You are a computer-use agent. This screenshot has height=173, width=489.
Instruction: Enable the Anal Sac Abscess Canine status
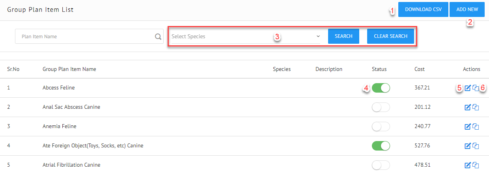tap(381, 107)
